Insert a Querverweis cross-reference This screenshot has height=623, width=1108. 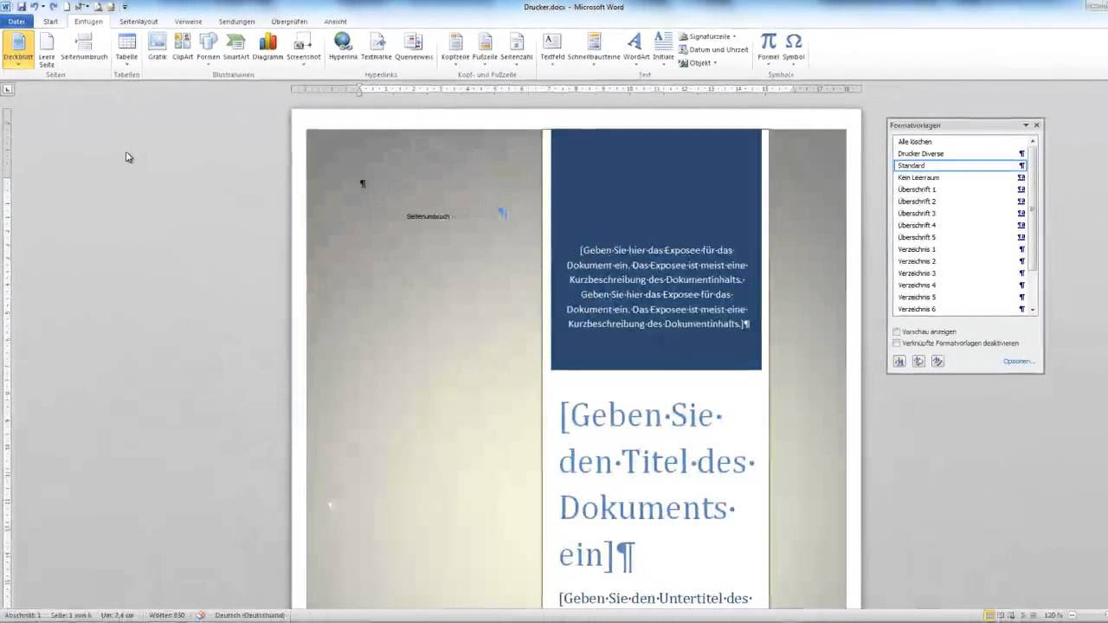point(414,47)
